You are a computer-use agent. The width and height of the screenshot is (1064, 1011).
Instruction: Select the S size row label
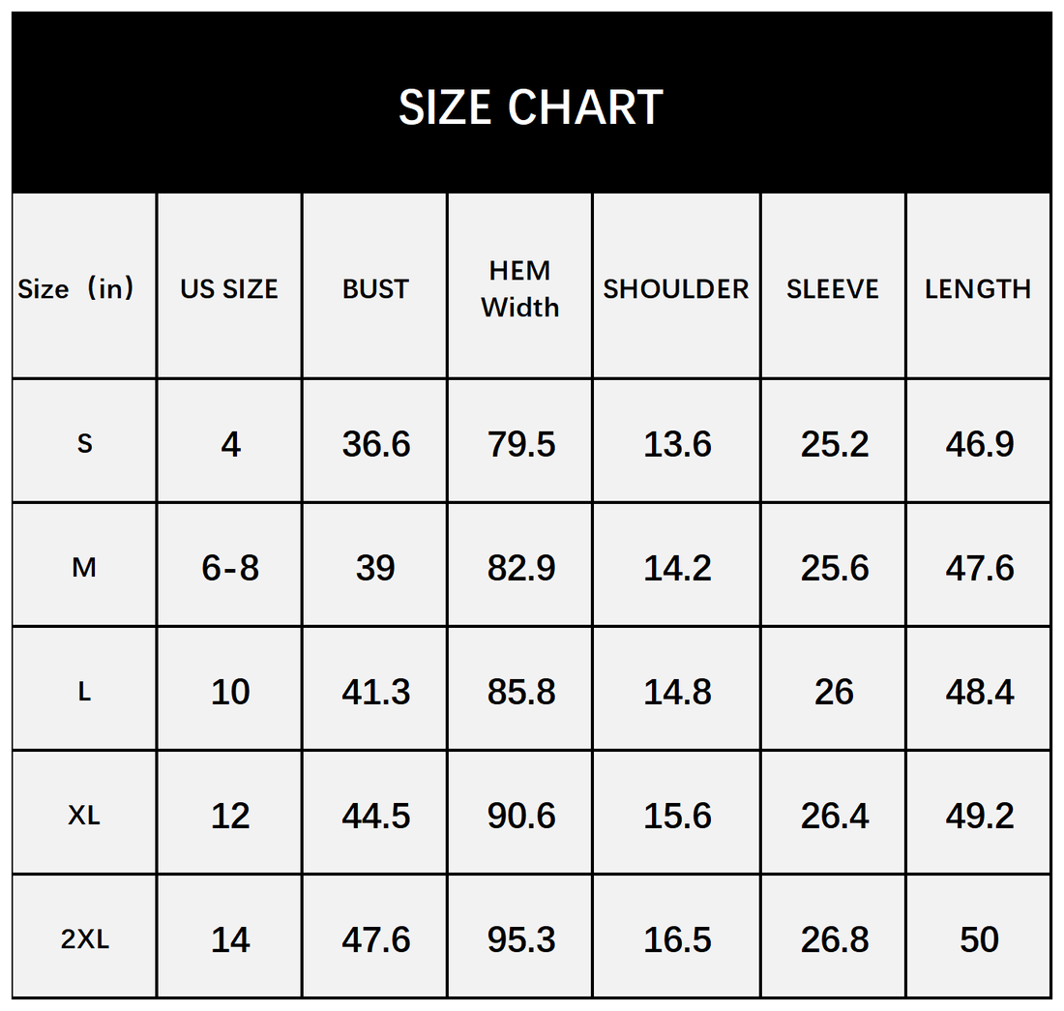coord(85,443)
